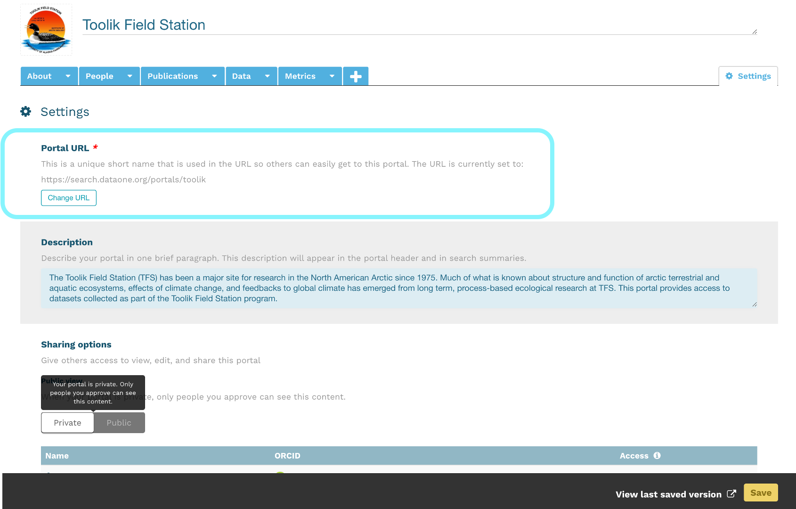Click the Toolik Field Station logo image

click(x=46, y=30)
